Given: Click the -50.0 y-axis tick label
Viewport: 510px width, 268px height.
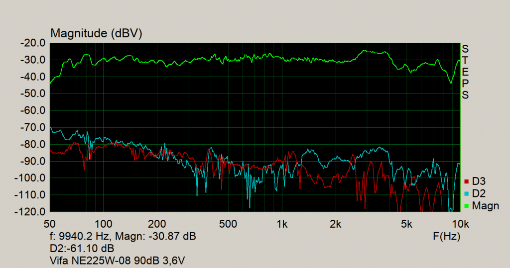Looking at the screenshot, I should pos(33,93).
